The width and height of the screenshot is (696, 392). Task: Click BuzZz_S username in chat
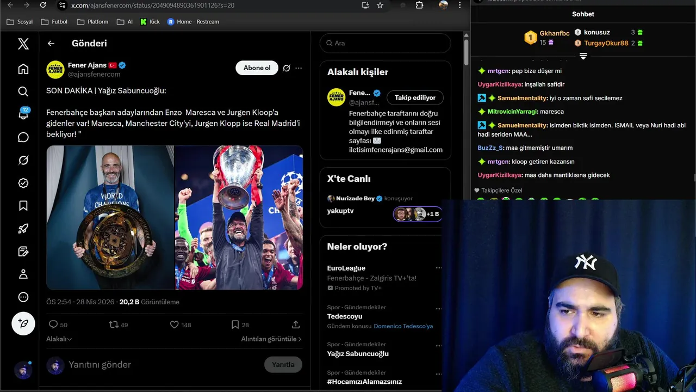pos(490,148)
